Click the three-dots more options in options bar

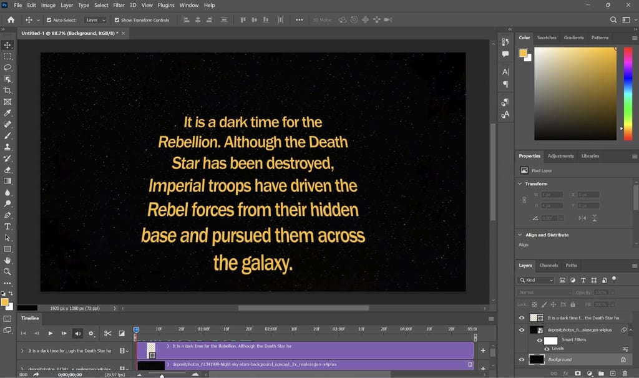coord(299,19)
